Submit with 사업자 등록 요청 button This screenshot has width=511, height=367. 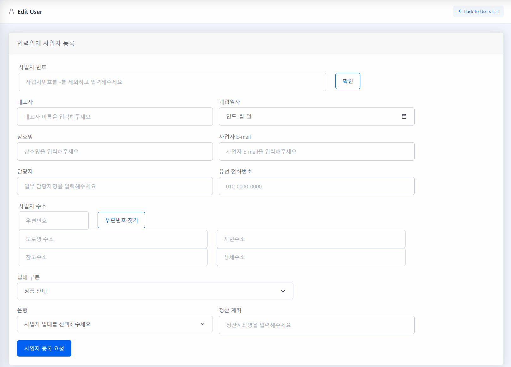[x=44, y=348]
